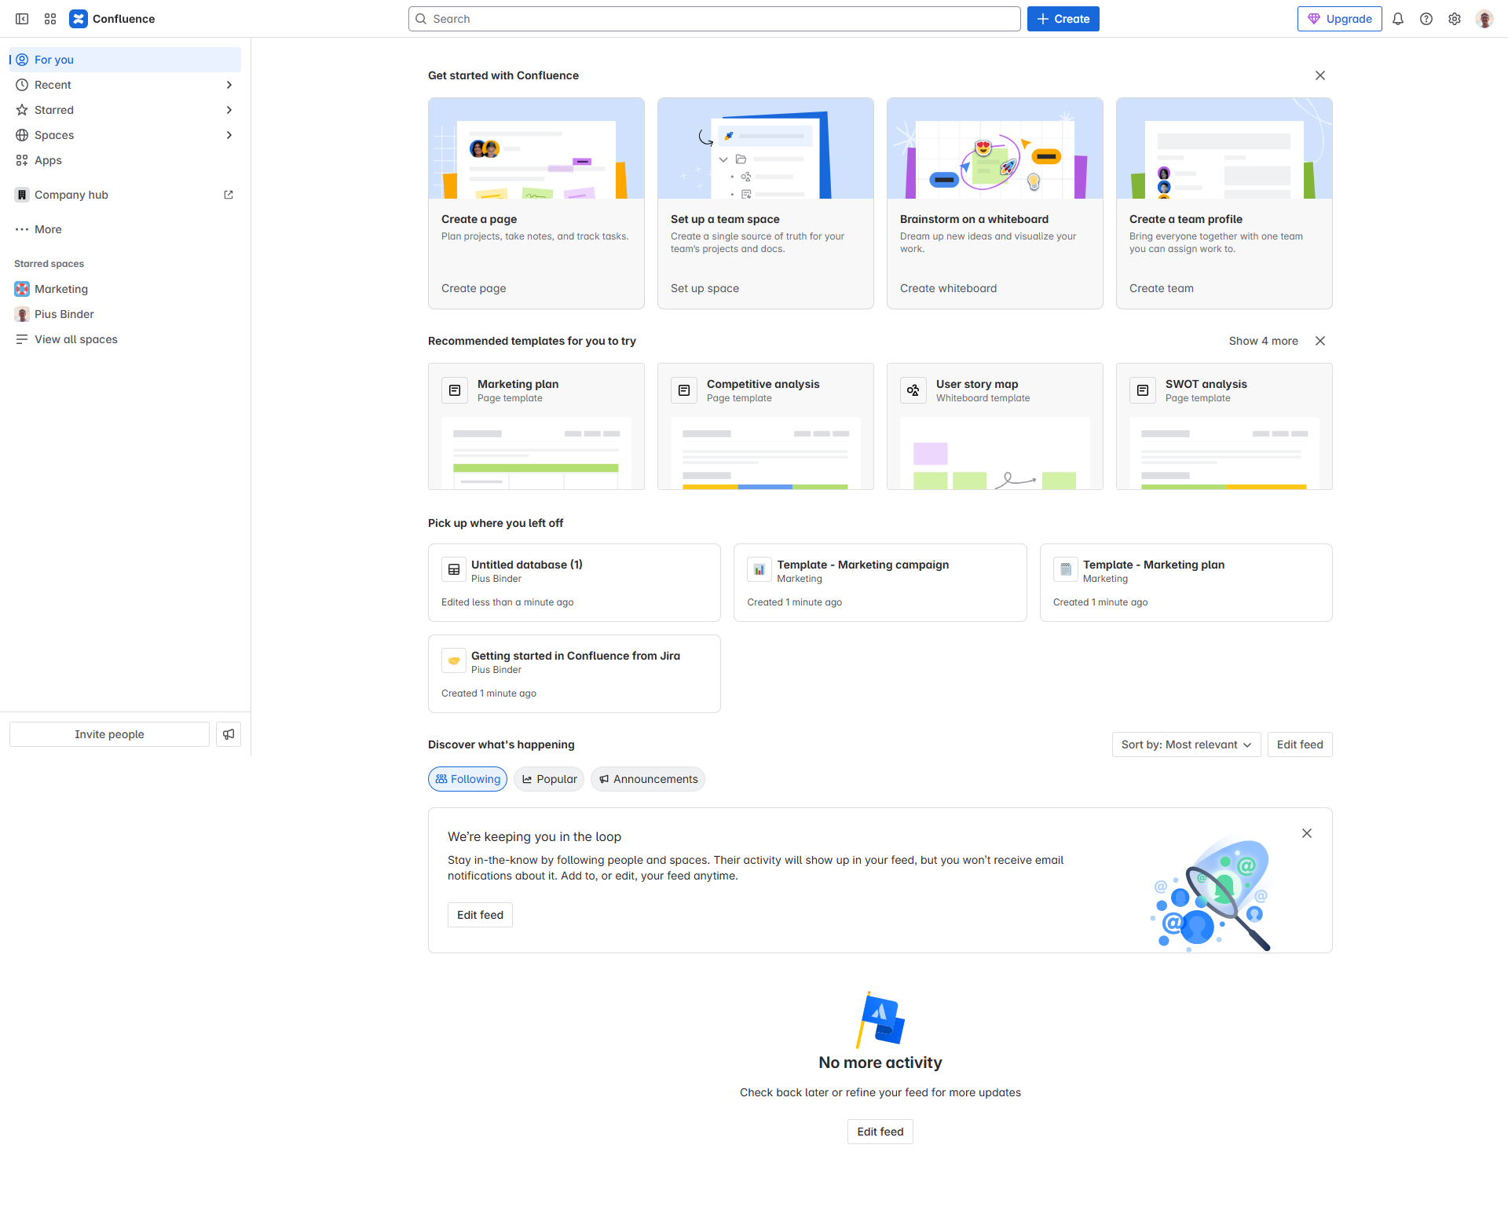Click Edit feed under No more activity

pyautogui.click(x=880, y=1132)
